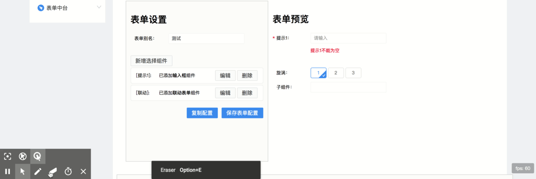This screenshot has width=536, height=179.
Task: Edit the [联动] linked form component
Action: click(x=225, y=93)
